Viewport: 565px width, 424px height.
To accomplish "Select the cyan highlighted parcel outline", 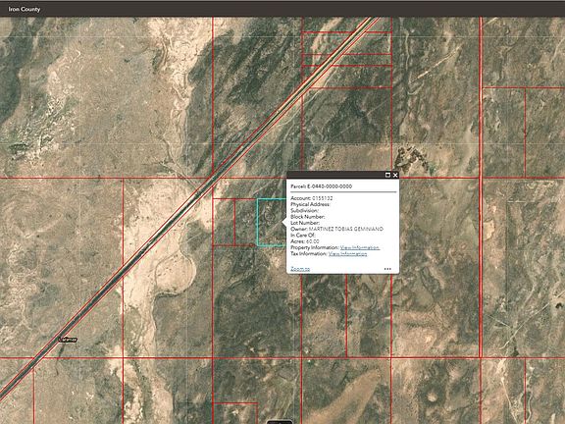I will tap(271, 222).
